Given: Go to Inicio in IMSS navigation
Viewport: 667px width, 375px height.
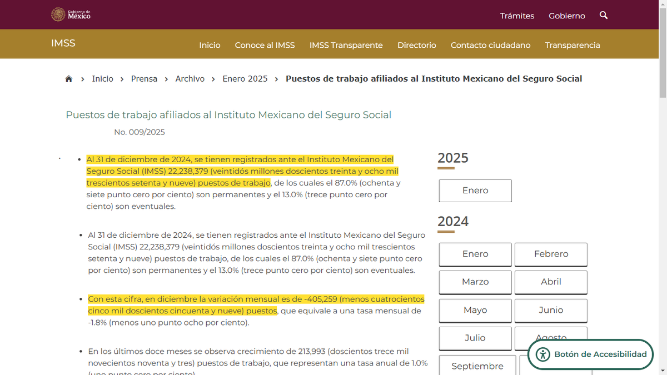Looking at the screenshot, I should coord(210,45).
